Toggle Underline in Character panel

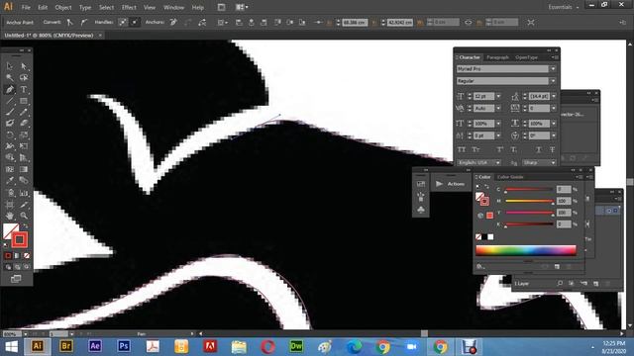click(x=539, y=149)
